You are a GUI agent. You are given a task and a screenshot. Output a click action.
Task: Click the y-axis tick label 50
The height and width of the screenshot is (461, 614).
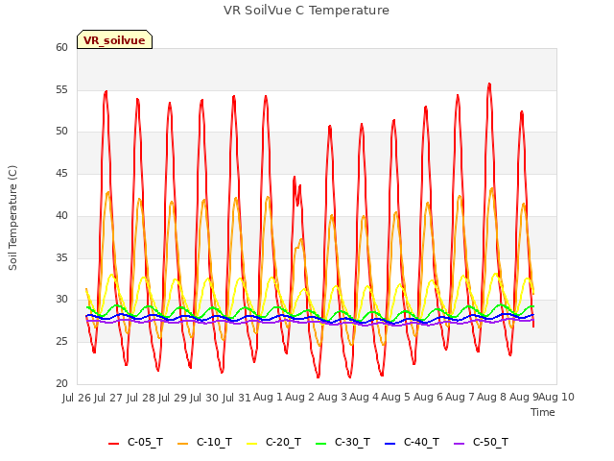[x=61, y=132]
